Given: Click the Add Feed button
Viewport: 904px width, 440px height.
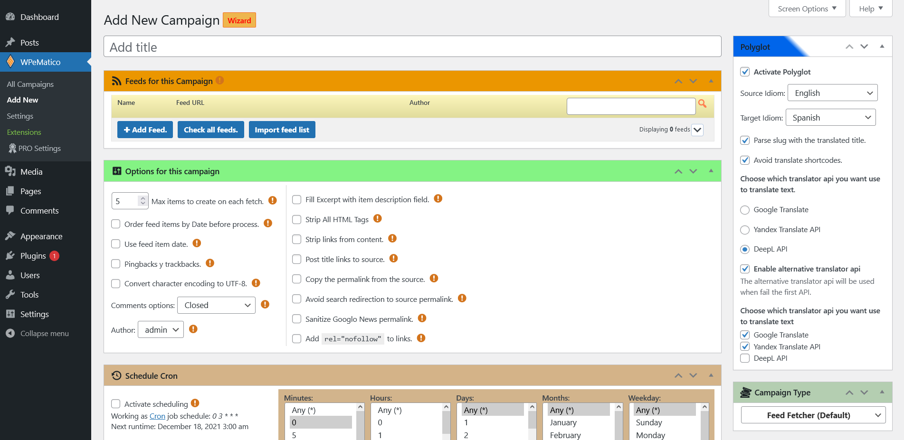Looking at the screenshot, I should click(x=145, y=130).
